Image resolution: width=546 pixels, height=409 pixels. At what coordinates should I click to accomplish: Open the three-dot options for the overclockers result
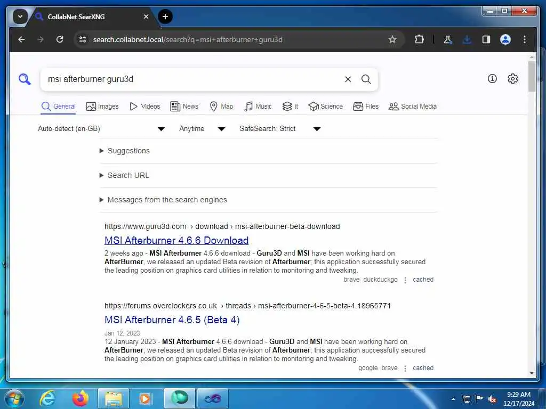click(405, 369)
